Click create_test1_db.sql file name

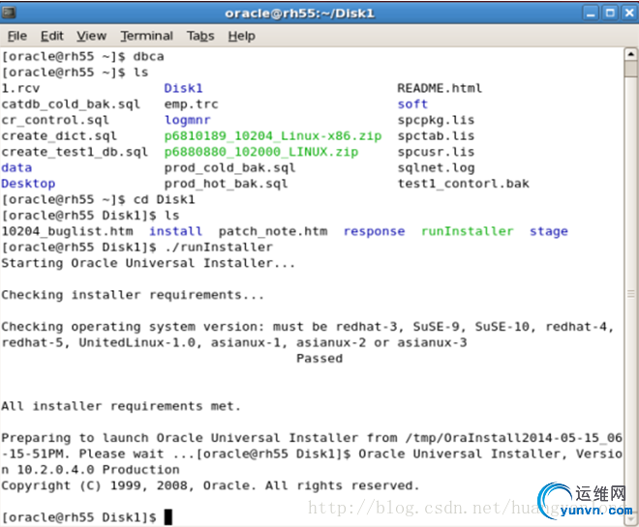pyautogui.click(x=75, y=152)
